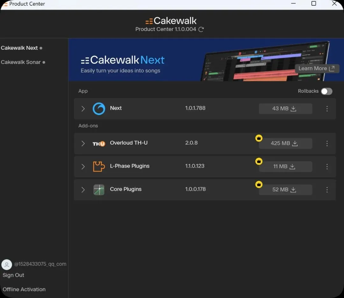Click the refresh icon beside Product Center version

tap(201, 29)
